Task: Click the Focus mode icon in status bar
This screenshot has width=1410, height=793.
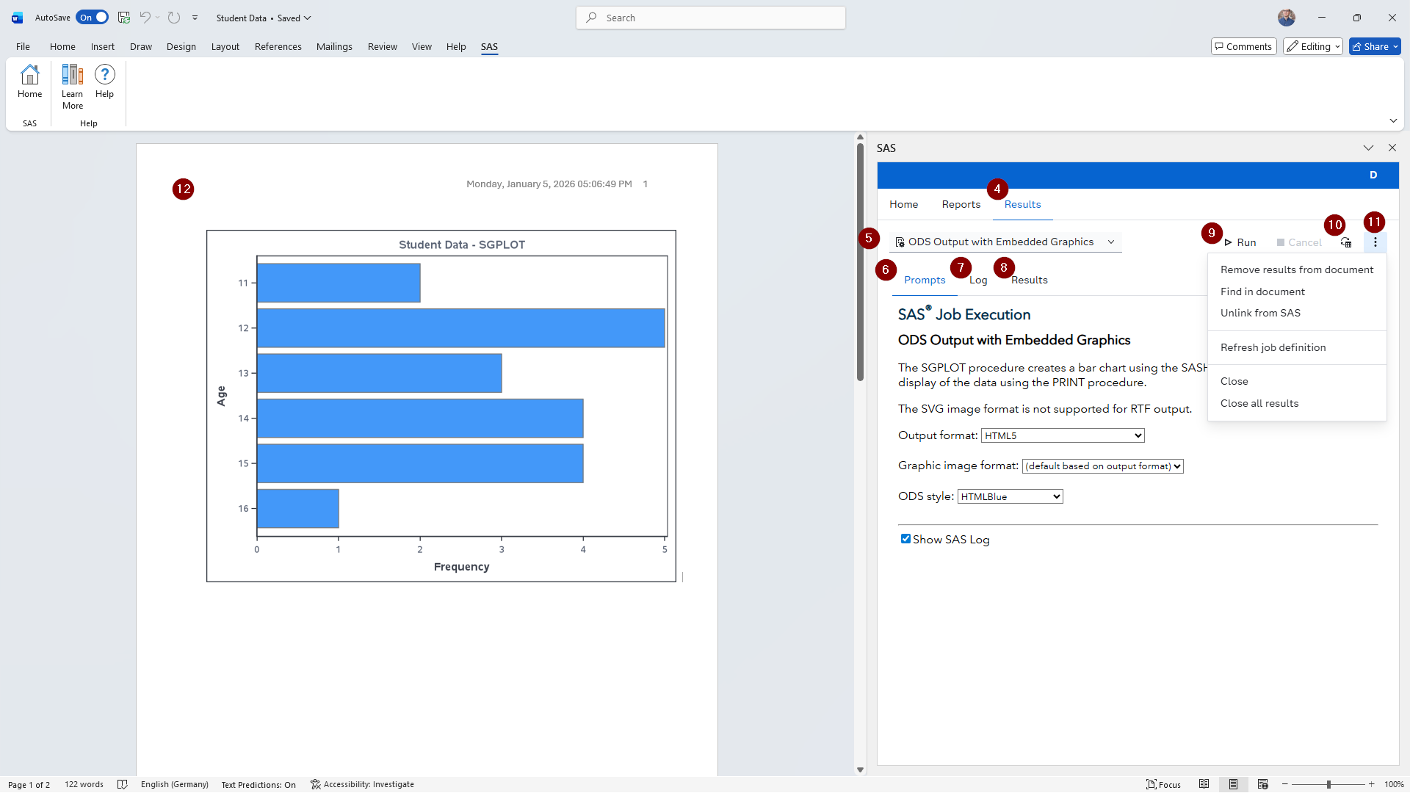Action: (1163, 784)
